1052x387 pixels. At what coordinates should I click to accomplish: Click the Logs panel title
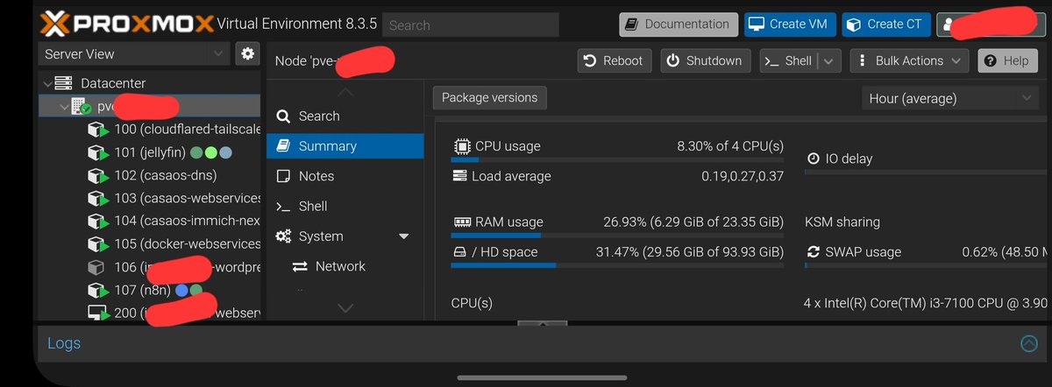pos(64,343)
